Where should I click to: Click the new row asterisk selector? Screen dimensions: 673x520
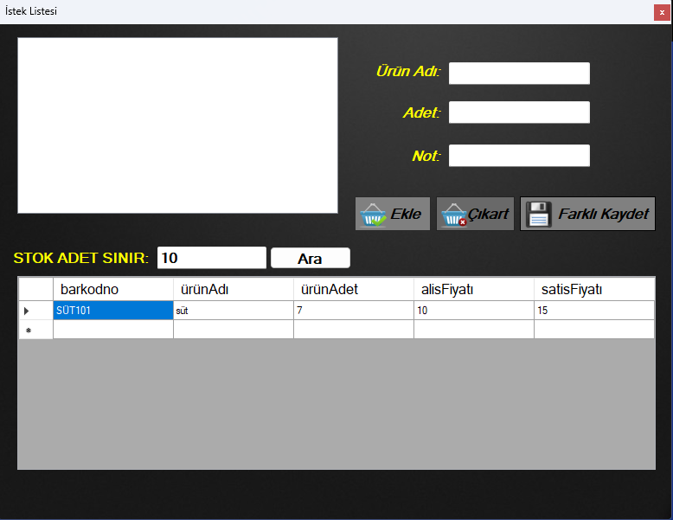36,330
